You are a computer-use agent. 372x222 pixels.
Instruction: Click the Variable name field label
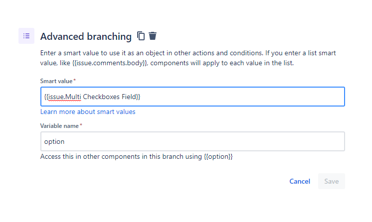click(x=59, y=126)
